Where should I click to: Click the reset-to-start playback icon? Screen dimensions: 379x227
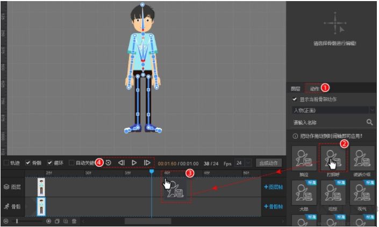click(109, 162)
